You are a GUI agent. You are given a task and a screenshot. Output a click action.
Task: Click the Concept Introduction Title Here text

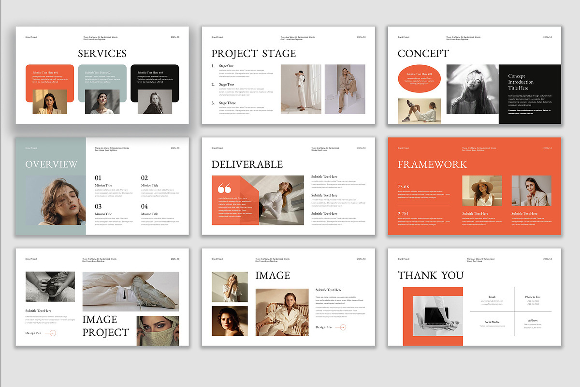coord(521,82)
